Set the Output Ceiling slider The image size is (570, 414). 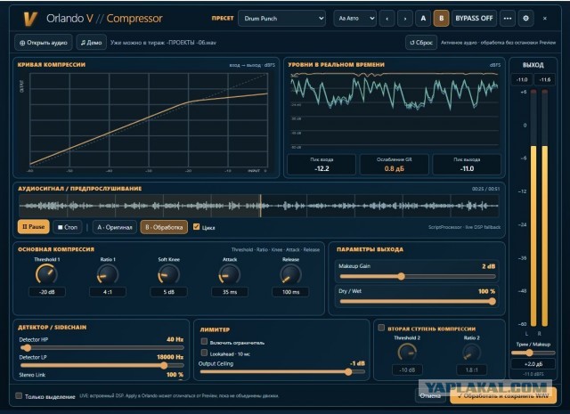282,372
